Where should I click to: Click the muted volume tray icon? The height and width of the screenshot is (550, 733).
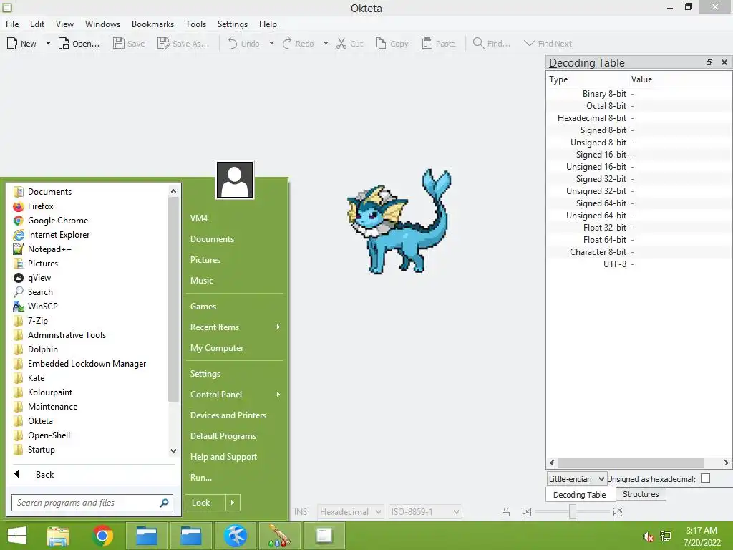tap(648, 536)
